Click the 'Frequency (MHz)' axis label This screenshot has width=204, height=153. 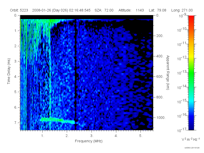coord(89,141)
